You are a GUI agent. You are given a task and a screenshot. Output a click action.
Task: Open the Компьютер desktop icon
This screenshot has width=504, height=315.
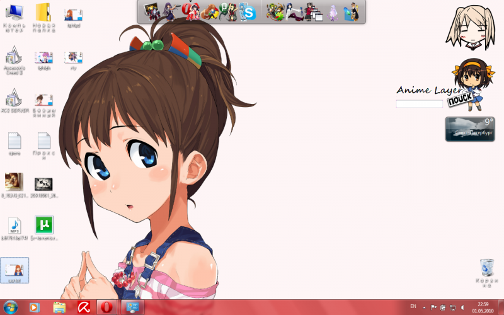tap(14, 18)
